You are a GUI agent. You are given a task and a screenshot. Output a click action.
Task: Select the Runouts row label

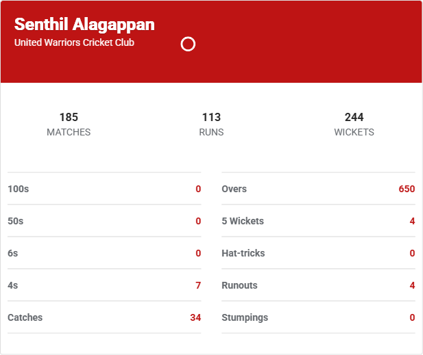(x=239, y=285)
